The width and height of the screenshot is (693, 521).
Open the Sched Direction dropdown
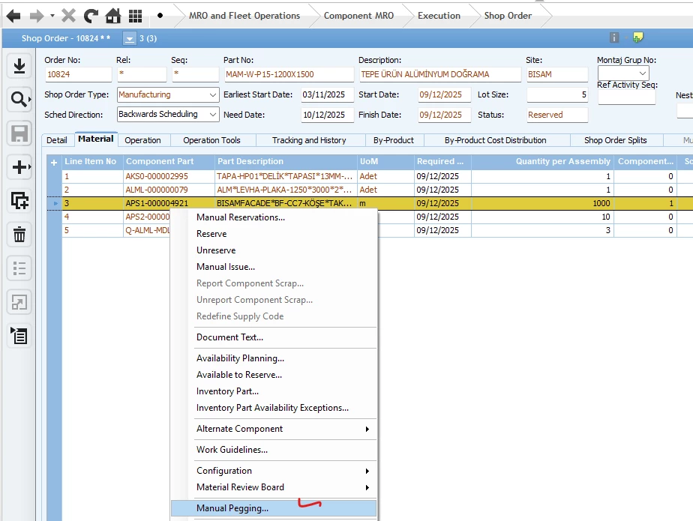pos(212,115)
